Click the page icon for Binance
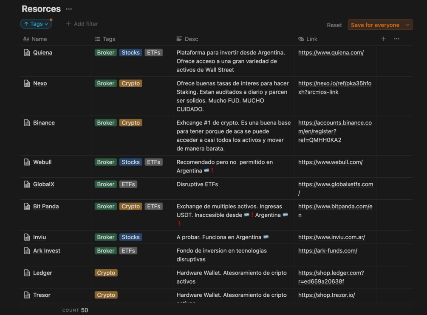 click(27, 122)
